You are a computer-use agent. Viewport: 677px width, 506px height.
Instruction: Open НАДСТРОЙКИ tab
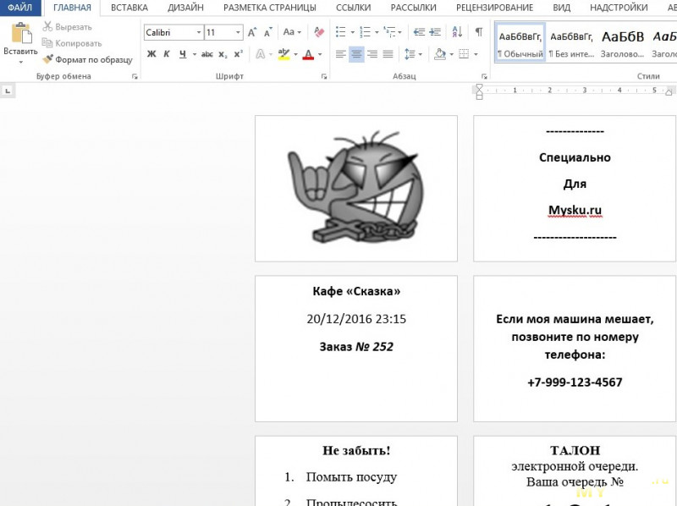click(619, 8)
